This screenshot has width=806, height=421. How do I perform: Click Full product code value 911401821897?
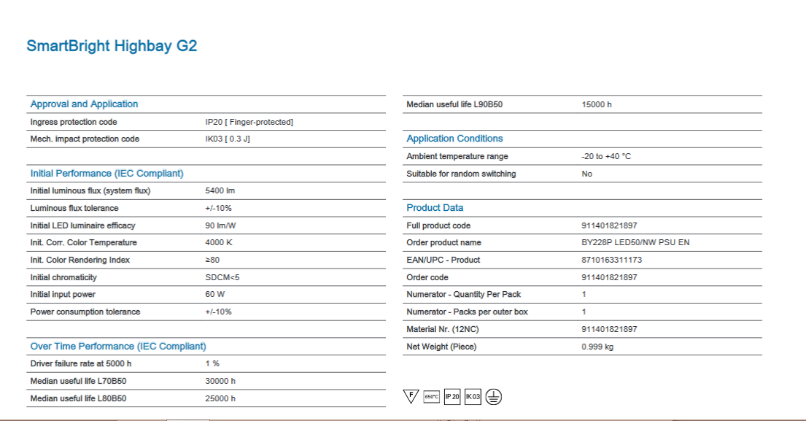point(609,225)
